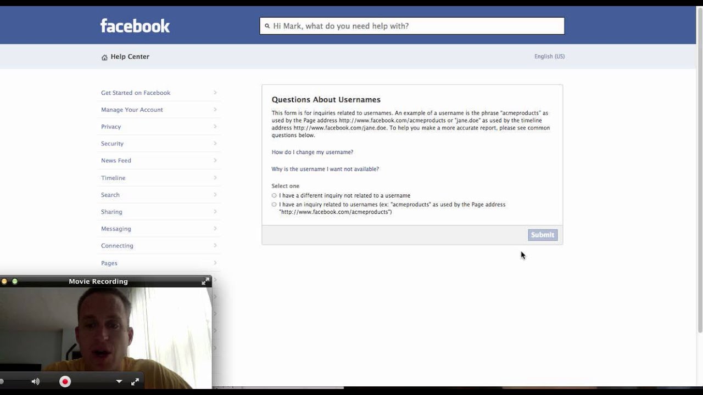Expand Get Started on Facebook chevron
The height and width of the screenshot is (395, 703).
point(215,93)
